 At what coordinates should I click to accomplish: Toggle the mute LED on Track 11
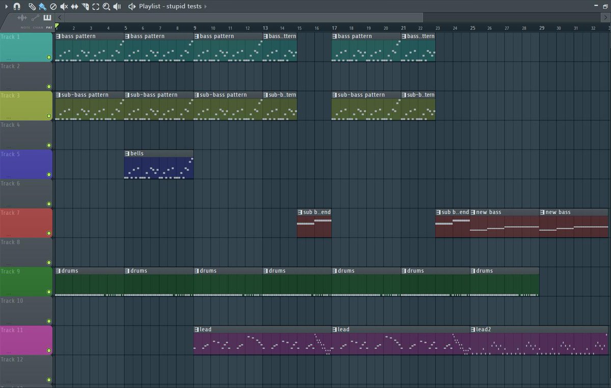[49, 351]
